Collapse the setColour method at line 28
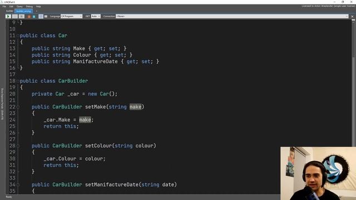Screen dimensions: 356x200 coord(18,146)
